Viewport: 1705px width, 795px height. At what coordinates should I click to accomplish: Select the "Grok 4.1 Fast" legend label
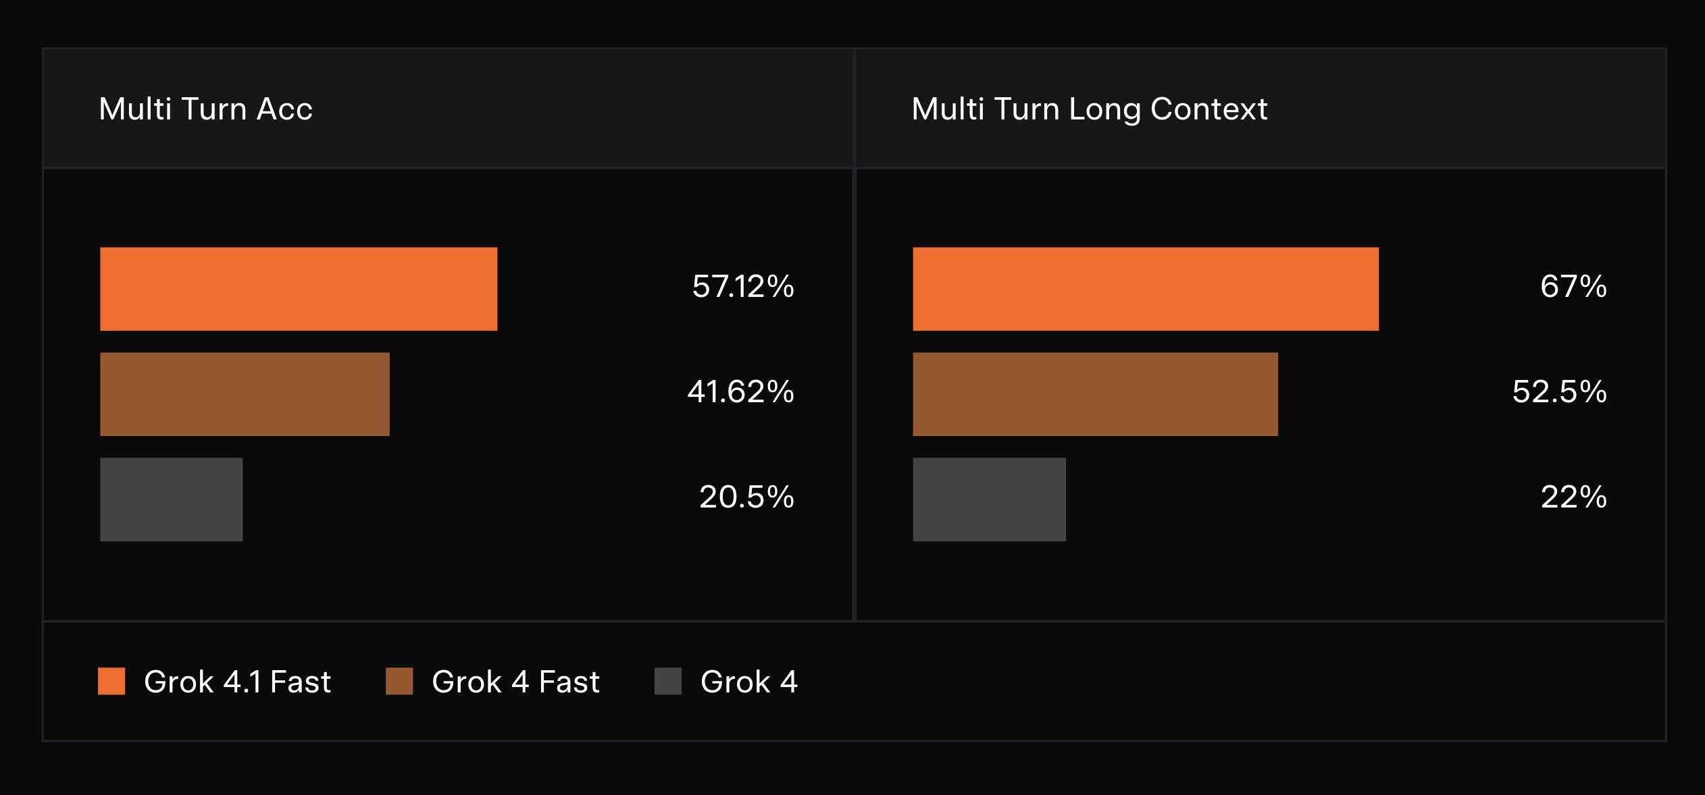(x=237, y=682)
